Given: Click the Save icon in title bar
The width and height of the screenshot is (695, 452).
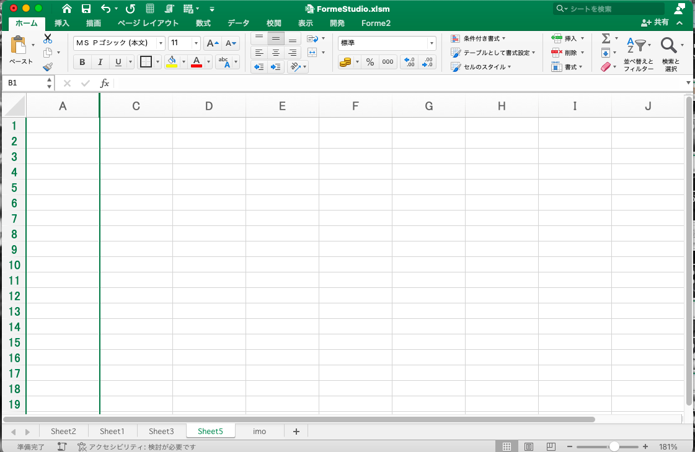Looking at the screenshot, I should (x=86, y=9).
